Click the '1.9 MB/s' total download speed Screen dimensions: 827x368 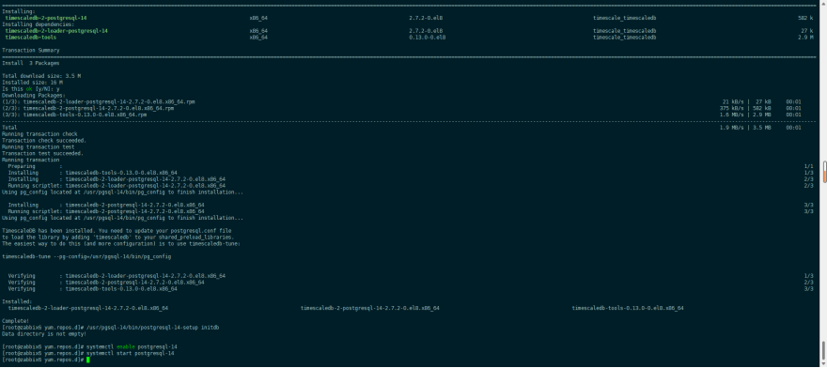(732, 128)
